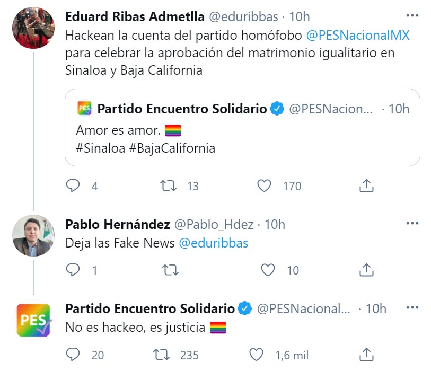Viewport: 431px width, 371px height.
Task: Open more options for Eduard's tweet
Action: [411, 15]
